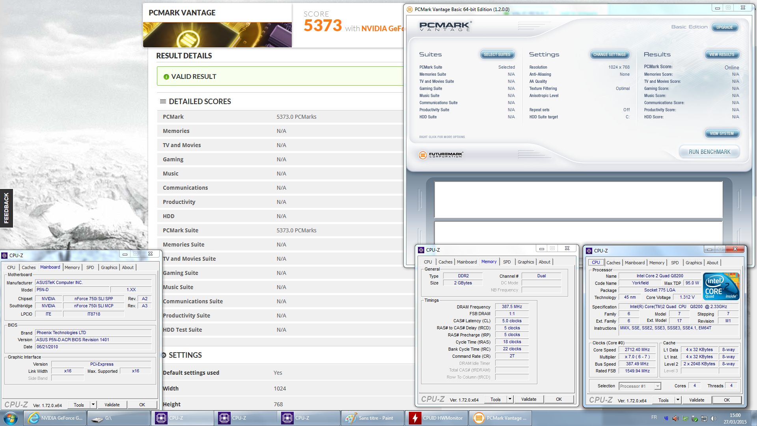Open Tools dropdown arrow in Mainboard CPU-Z window
This screenshot has height=426, width=757.
[x=93, y=405]
